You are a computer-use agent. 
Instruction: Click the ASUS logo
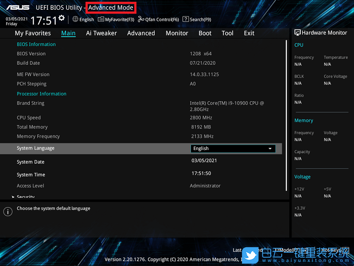(18, 8)
